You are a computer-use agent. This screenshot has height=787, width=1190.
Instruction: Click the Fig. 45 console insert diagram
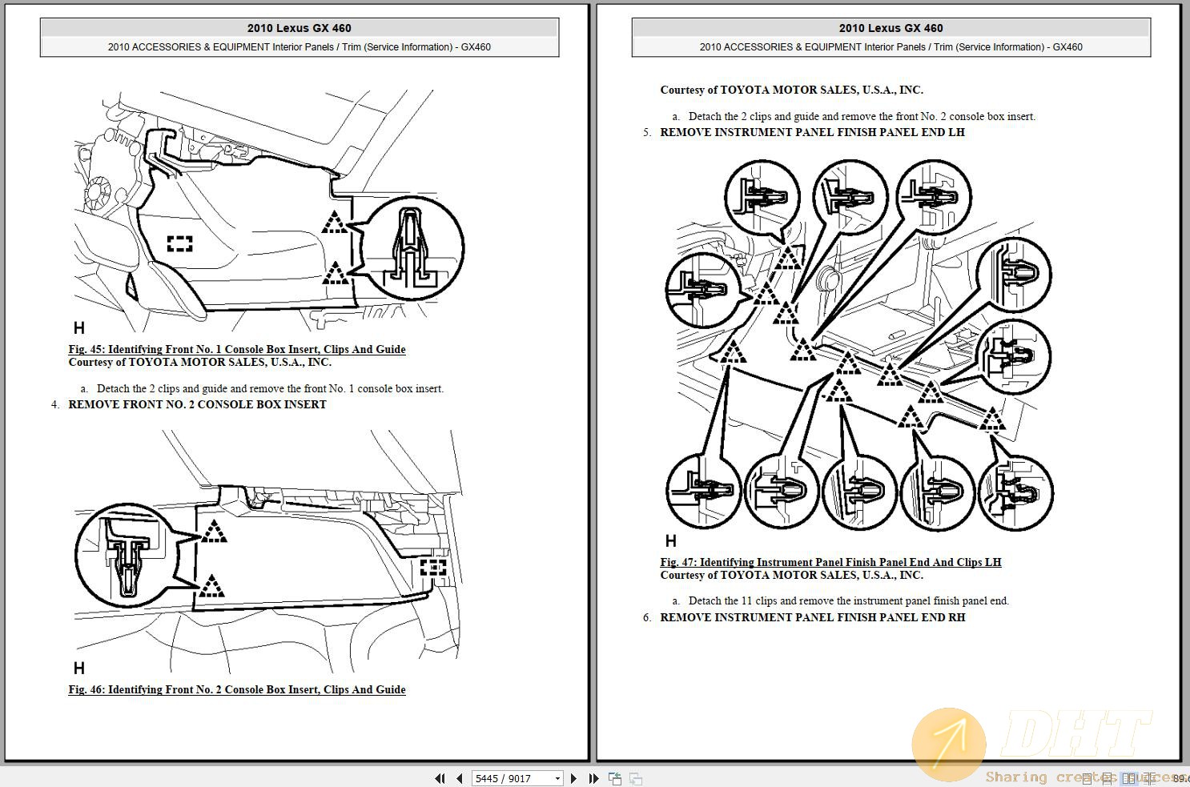click(268, 212)
